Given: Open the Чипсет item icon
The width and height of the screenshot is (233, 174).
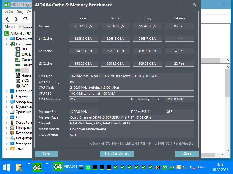Looking at the screenshot, I should pyautogui.click(x=18, y=75).
